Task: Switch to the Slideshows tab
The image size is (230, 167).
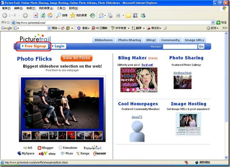Action: coord(104,40)
